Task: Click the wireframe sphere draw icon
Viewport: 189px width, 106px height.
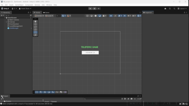Action: tap(92, 16)
